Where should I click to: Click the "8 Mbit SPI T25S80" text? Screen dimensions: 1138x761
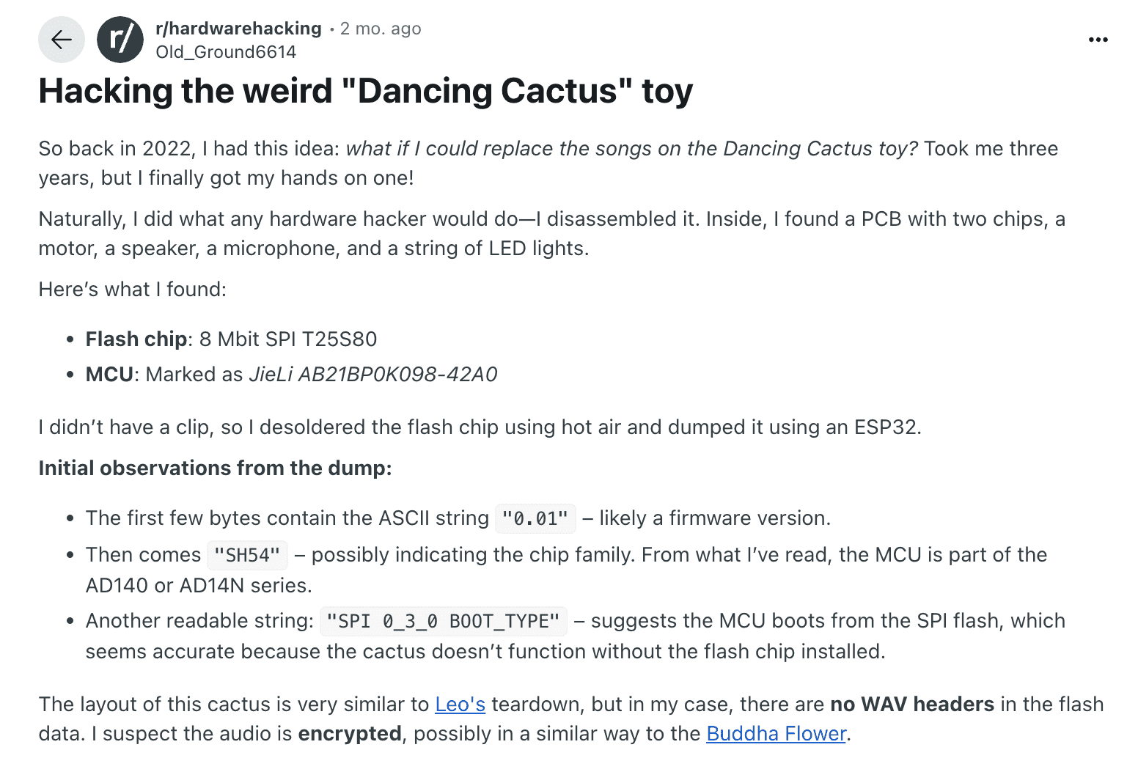coord(288,339)
